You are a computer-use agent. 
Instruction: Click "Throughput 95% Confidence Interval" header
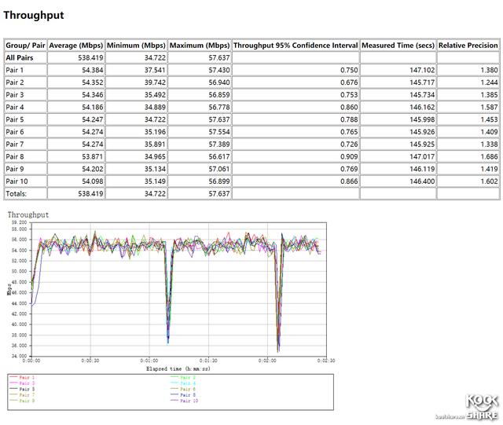point(296,46)
